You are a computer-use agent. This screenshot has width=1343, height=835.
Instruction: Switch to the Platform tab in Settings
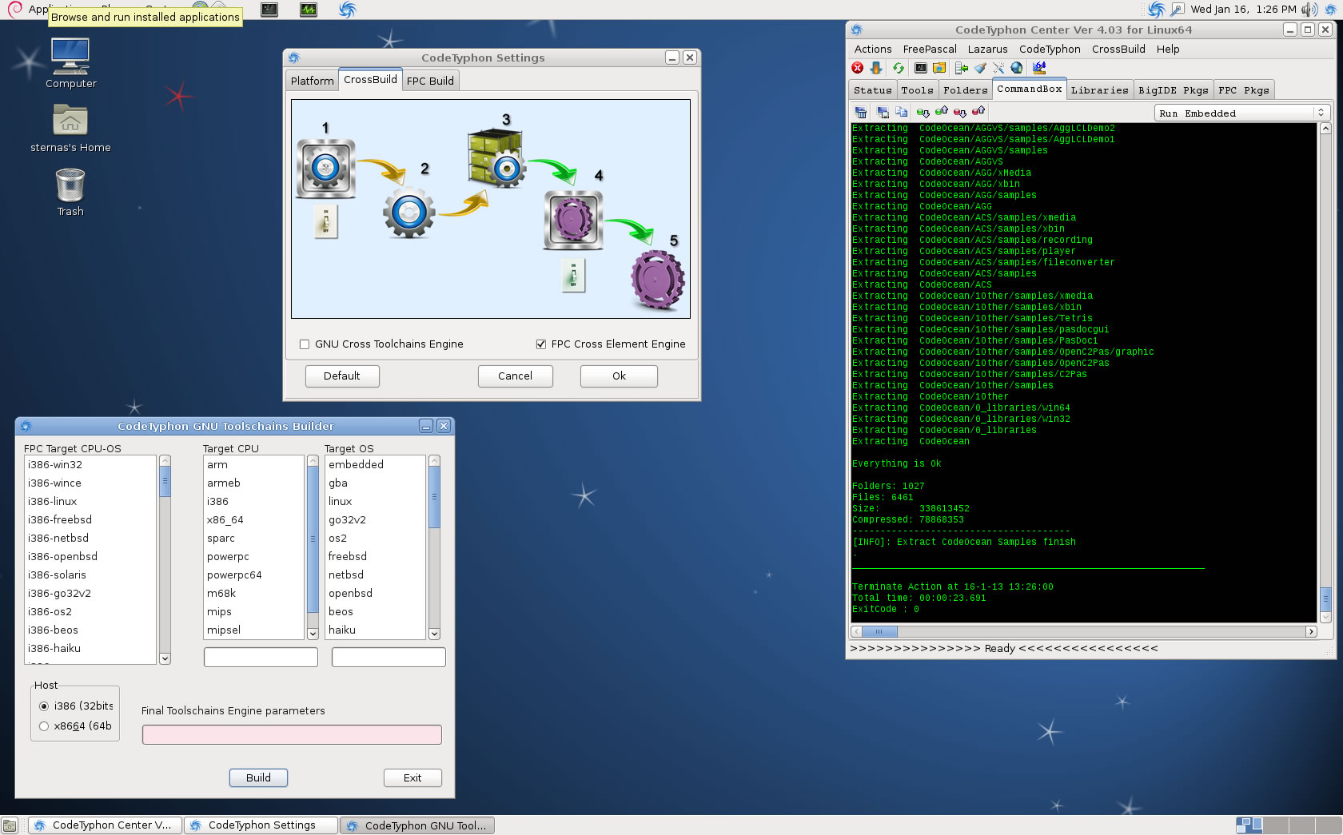tap(312, 81)
